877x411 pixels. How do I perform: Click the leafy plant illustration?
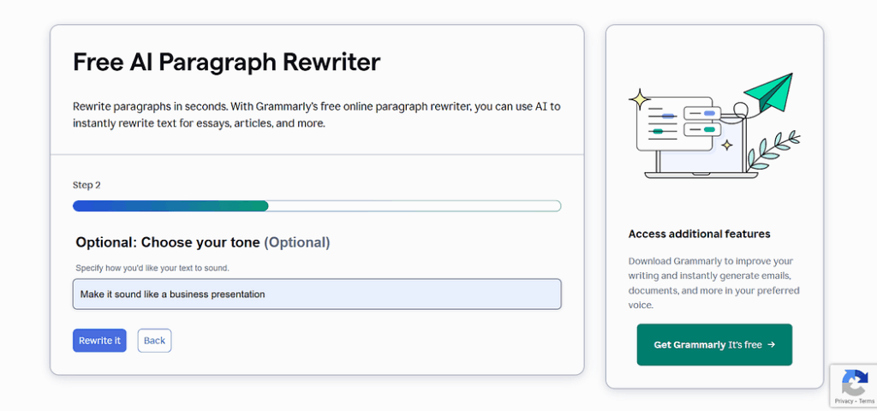774,150
